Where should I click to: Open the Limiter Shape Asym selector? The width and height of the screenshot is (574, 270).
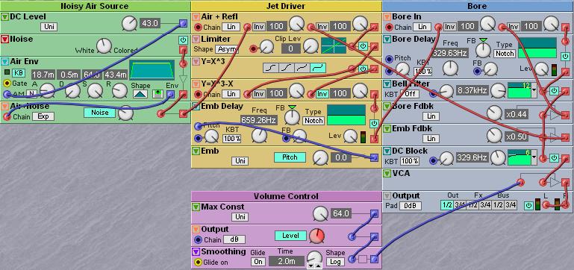(227, 49)
